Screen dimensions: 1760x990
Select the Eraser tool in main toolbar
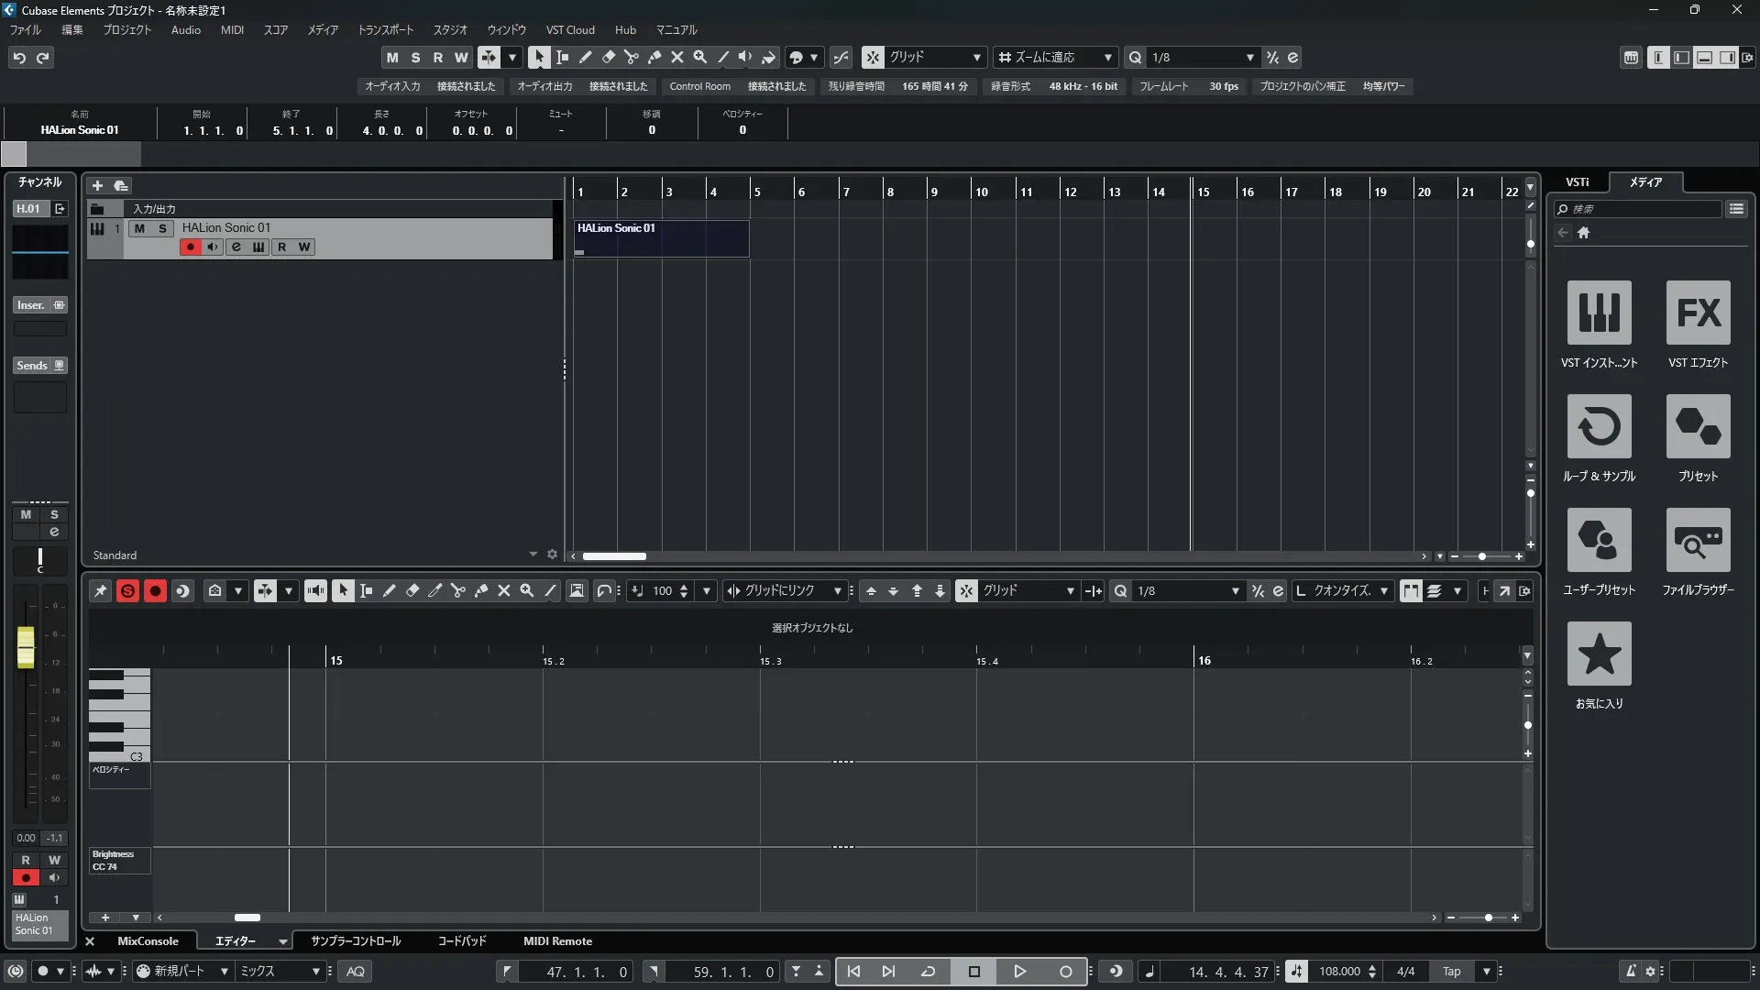[x=609, y=58]
